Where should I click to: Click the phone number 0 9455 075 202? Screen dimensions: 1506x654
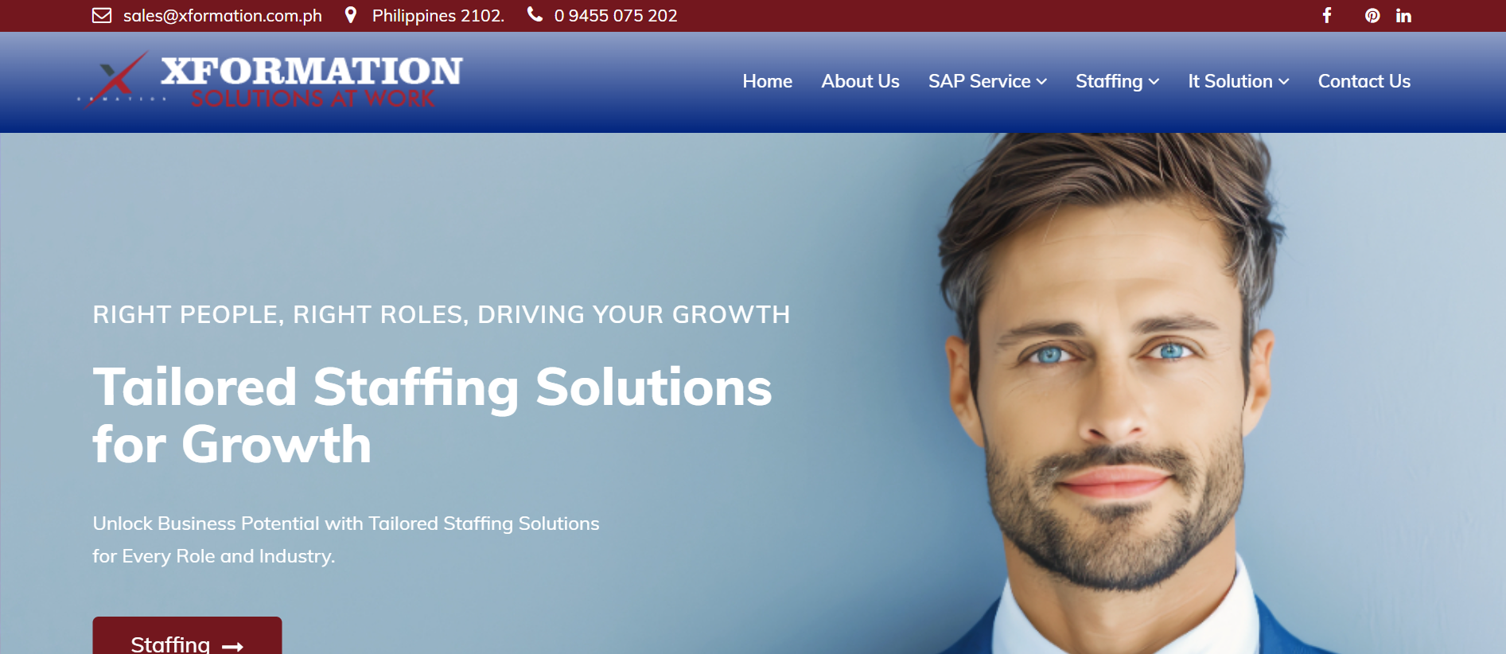pos(616,16)
